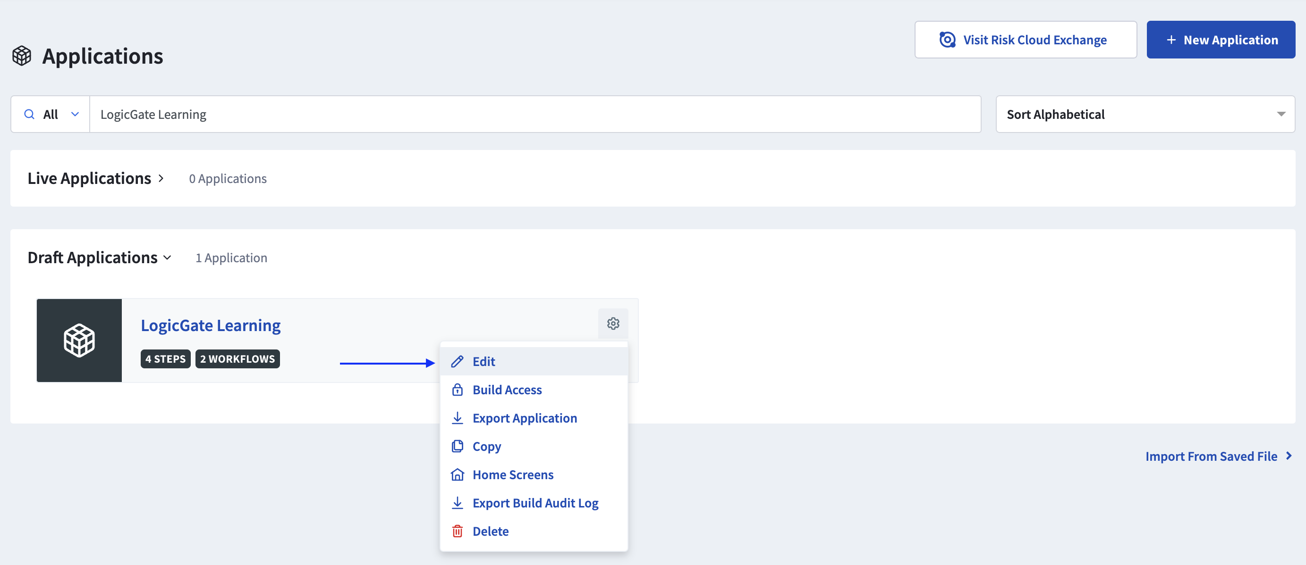Click the download icon beside Export Build Audit Log
The width and height of the screenshot is (1306, 565).
pos(458,503)
